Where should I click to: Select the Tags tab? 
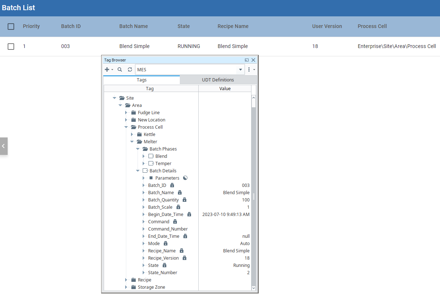point(142,80)
